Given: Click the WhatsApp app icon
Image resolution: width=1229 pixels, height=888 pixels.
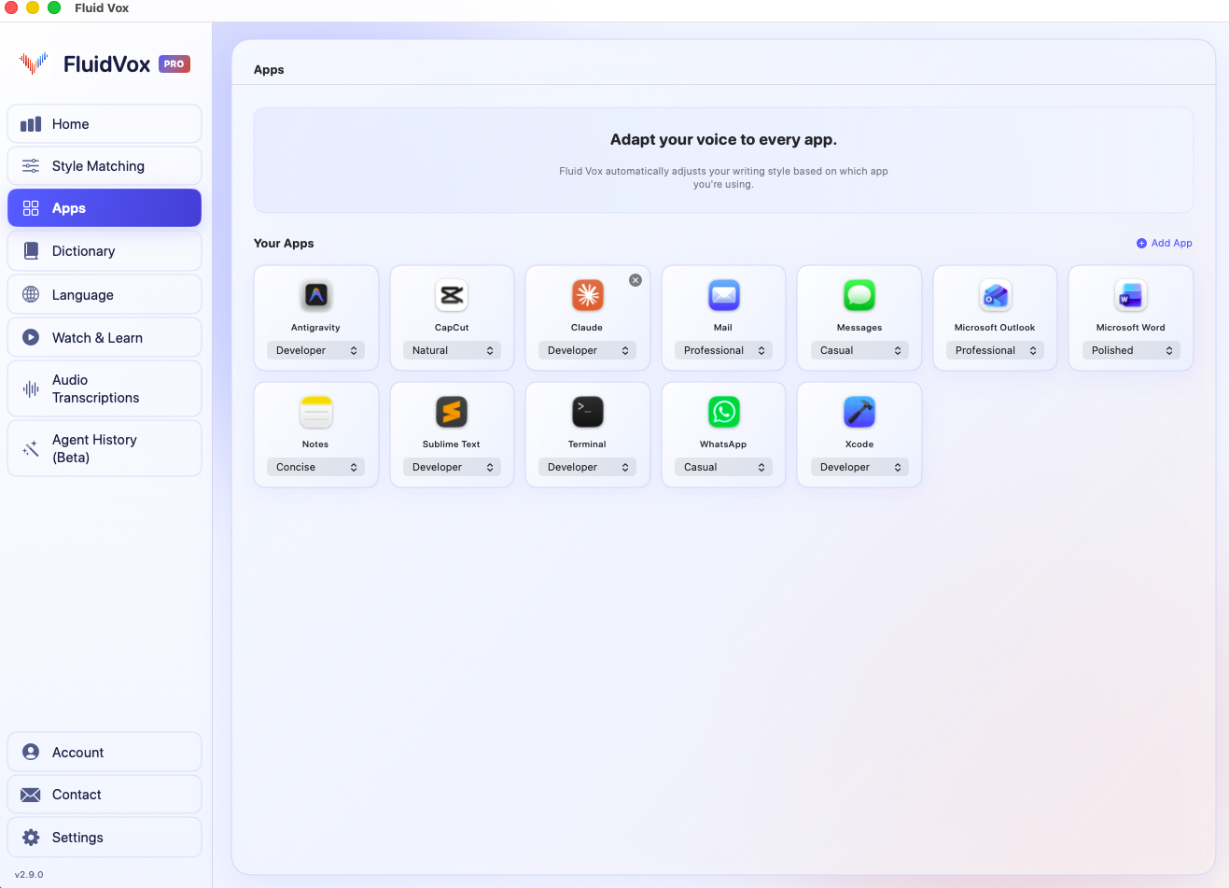Looking at the screenshot, I should [x=723, y=412].
